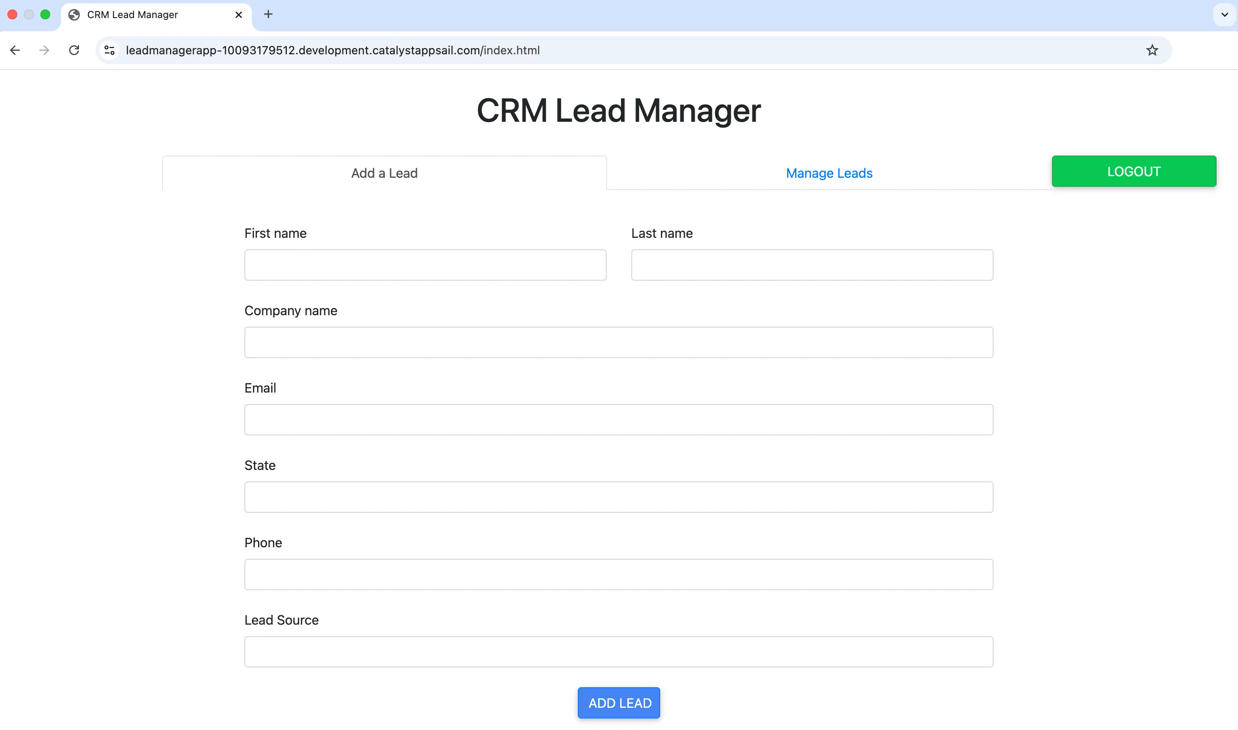Switch to the Manage Leads tab
The height and width of the screenshot is (730, 1238).
pyautogui.click(x=829, y=173)
